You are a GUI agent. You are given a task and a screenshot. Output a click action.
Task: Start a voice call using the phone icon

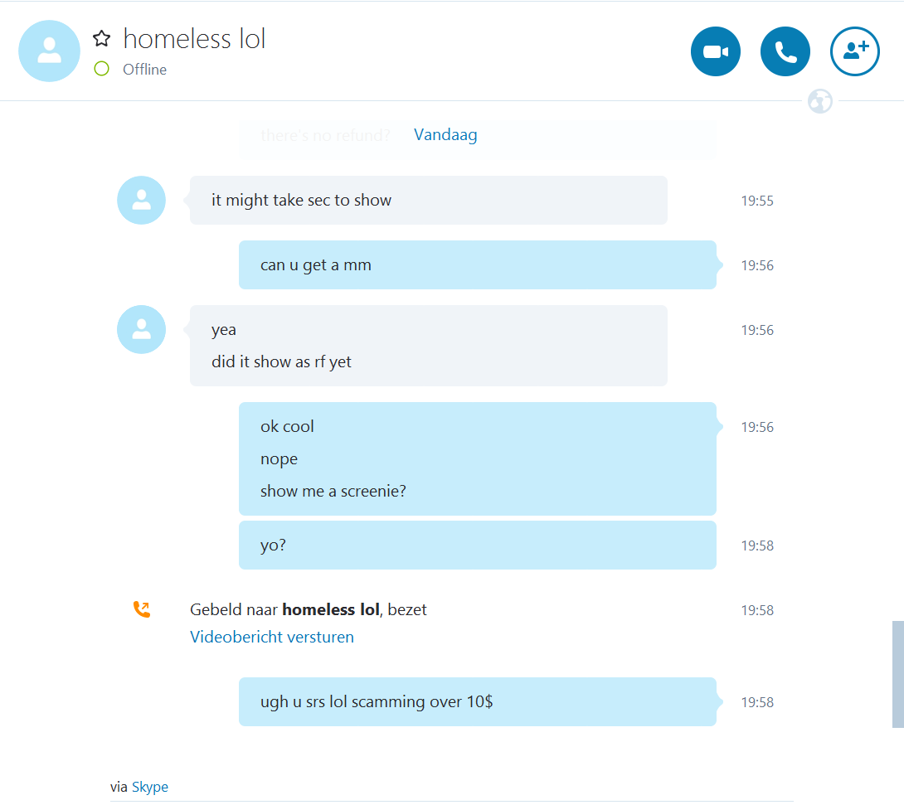click(x=785, y=51)
